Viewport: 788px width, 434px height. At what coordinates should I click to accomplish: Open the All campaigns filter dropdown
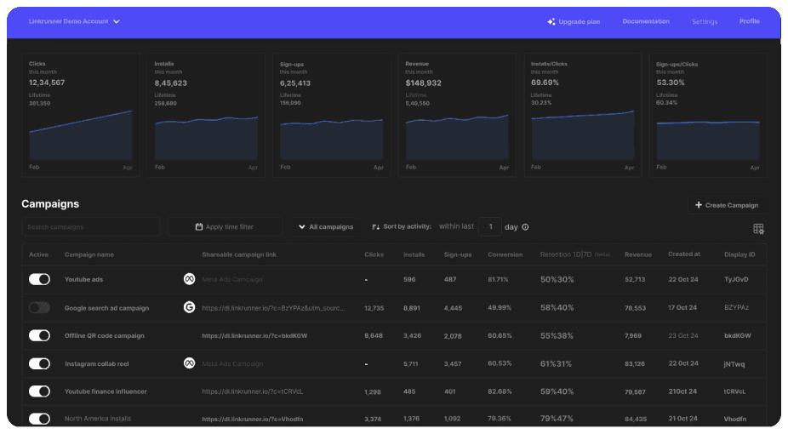pyautogui.click(x=326, y=227)
